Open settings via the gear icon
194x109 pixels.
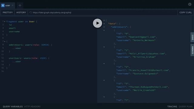click(x=190, y=4)
